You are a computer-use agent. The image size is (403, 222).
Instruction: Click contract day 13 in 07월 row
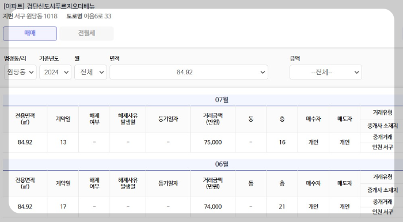tap(63, 142)
